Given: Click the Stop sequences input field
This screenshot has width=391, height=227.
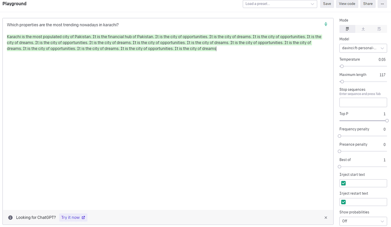Looking at the screenshot, I should point(363,102).
